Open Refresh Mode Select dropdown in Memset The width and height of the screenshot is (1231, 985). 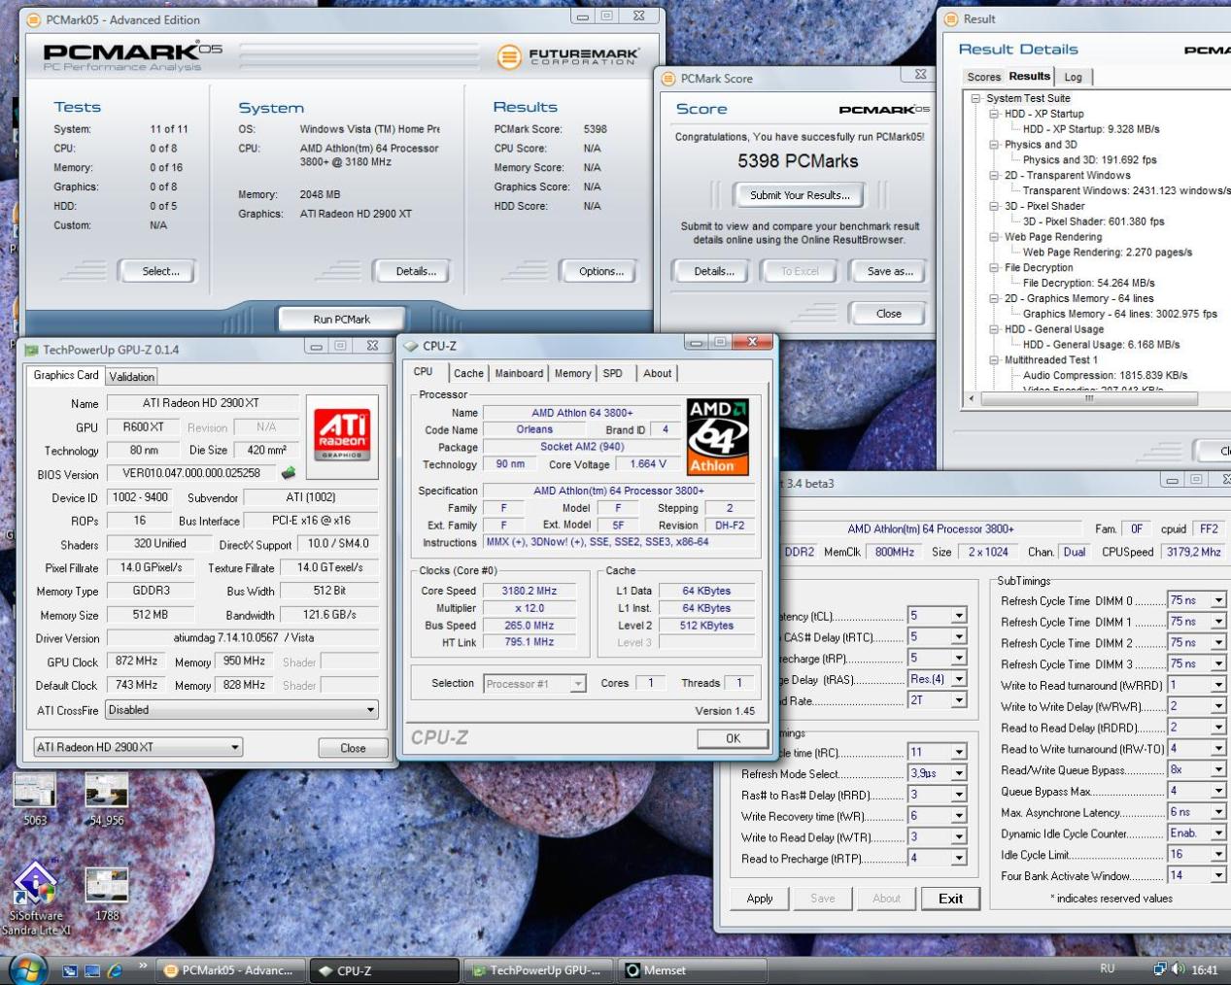959,773
